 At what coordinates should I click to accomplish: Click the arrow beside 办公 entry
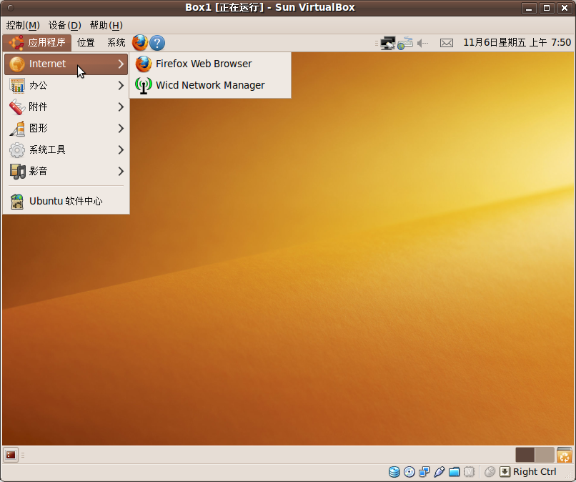pos(121,86)
